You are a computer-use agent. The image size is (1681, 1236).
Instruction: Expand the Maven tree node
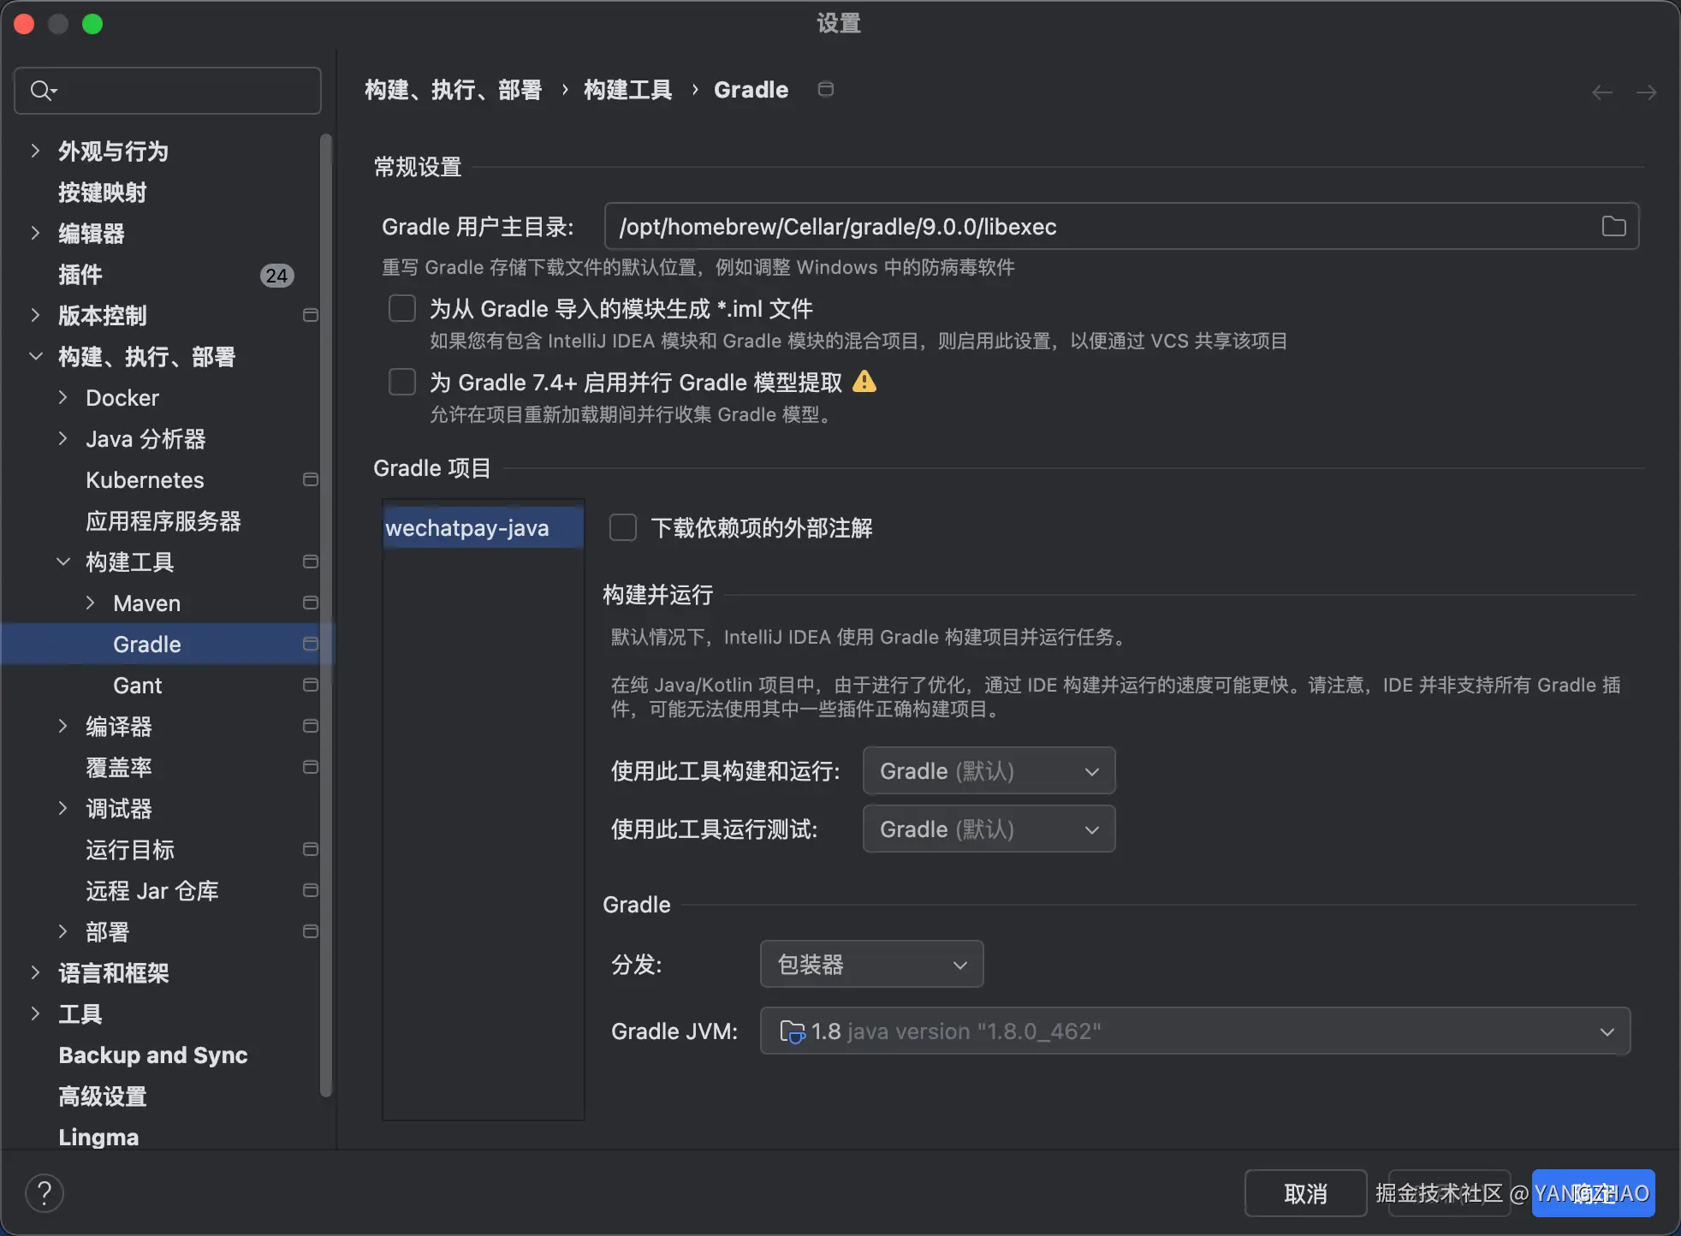[90, 603]
